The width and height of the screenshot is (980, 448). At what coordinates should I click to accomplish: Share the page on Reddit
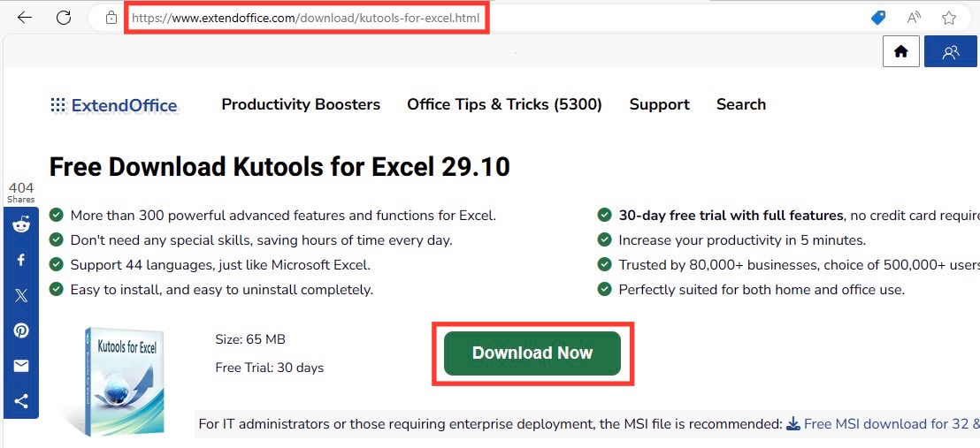point(21,225)
